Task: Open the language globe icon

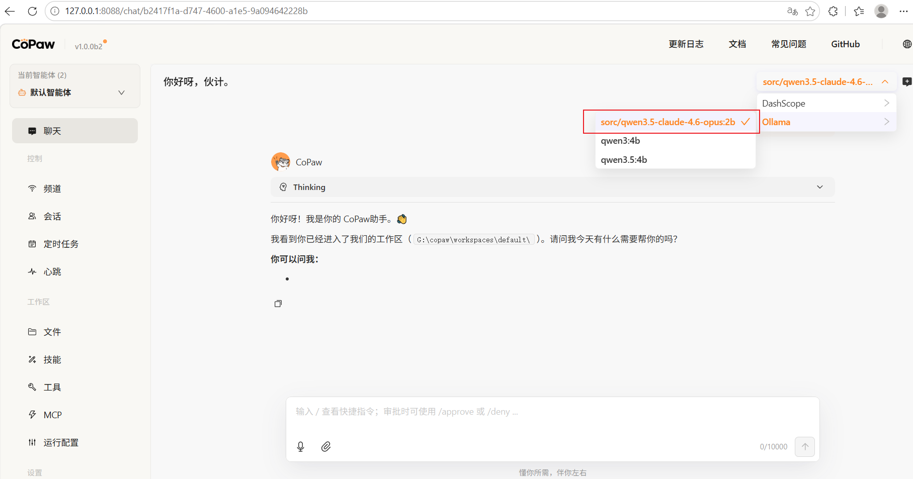Action: (907, 44)
